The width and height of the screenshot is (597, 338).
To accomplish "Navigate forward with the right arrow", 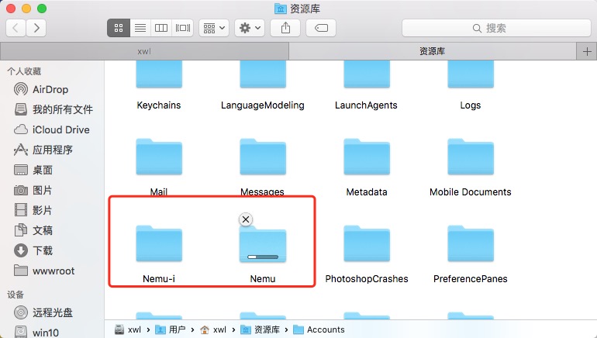I will [36, 28].
